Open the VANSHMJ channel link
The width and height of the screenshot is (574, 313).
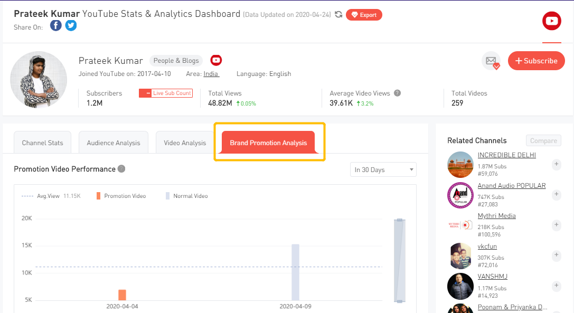click(492, 277)
